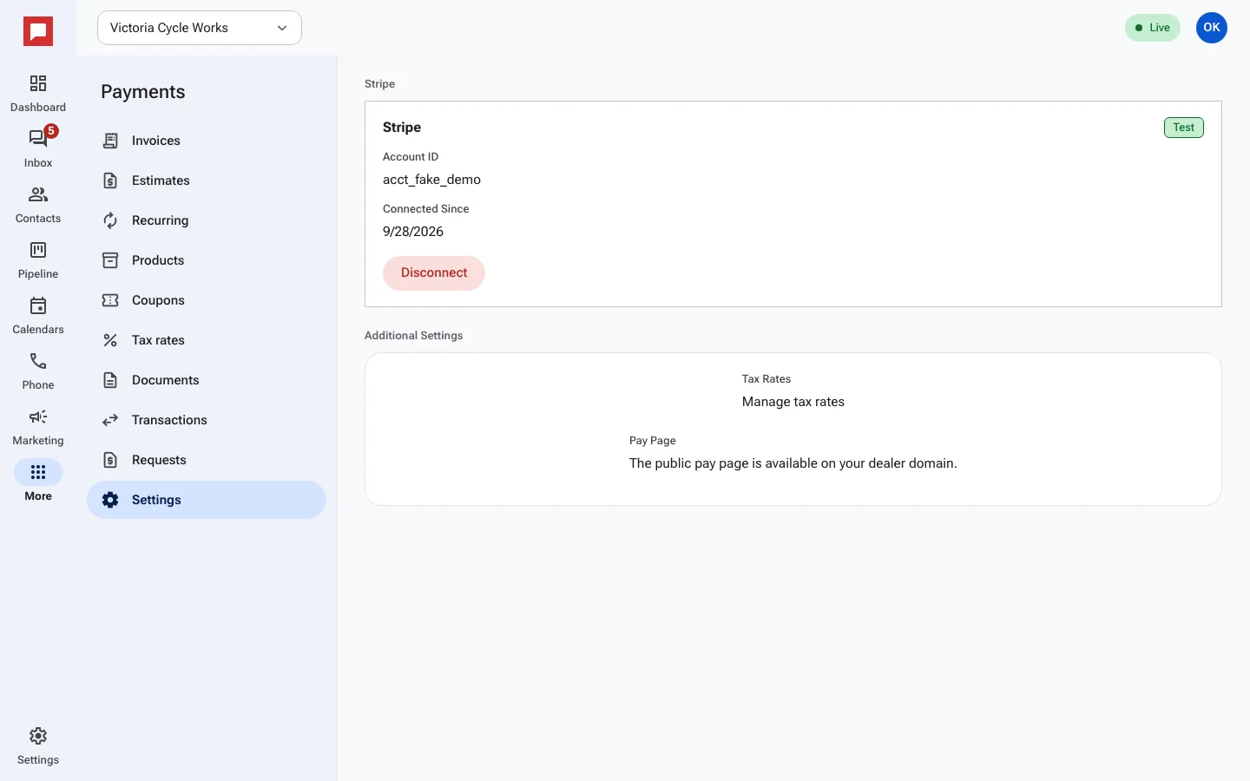Open the Calendars icon
1250x781 pixels.
pos(38,305)
